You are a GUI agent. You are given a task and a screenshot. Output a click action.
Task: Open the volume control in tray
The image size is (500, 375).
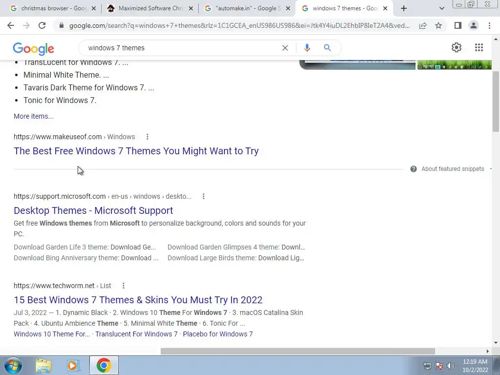450,366
